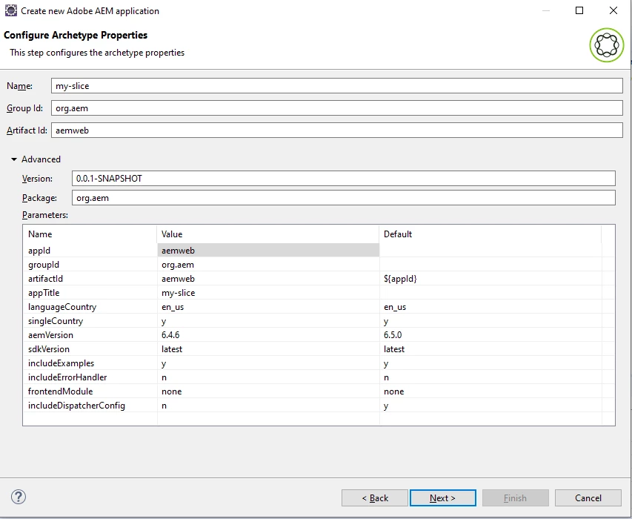Select the appTitle value my-slice
The width and height of the screenshot is (632, 519).
(x=178, y=293)
